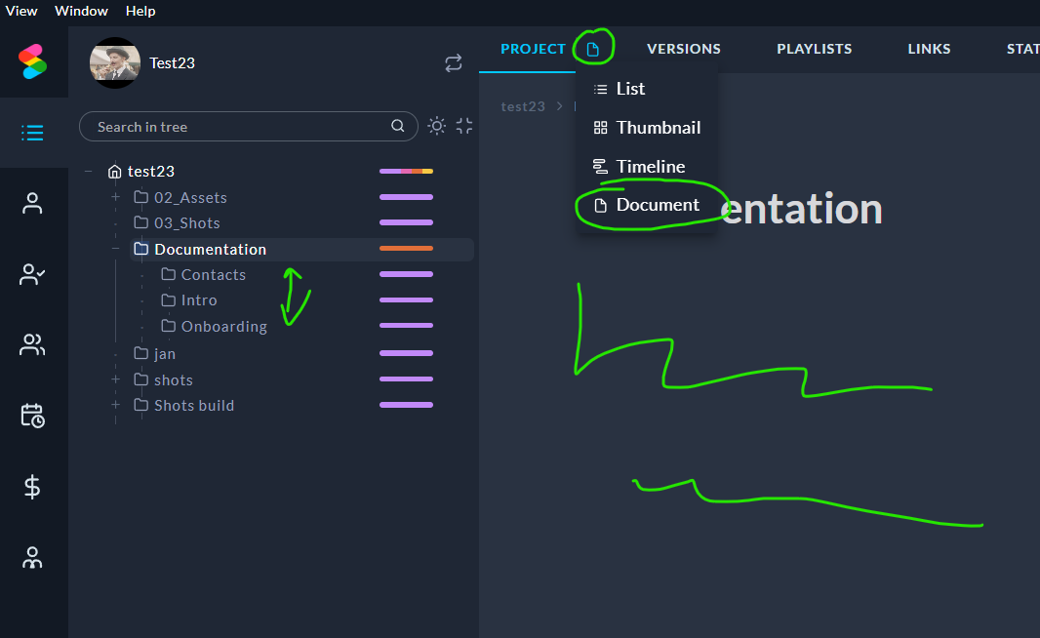Click the document view icon beside PROJECT
Viewport: 1040px width, 638px height.
click(x=592, y=49)
